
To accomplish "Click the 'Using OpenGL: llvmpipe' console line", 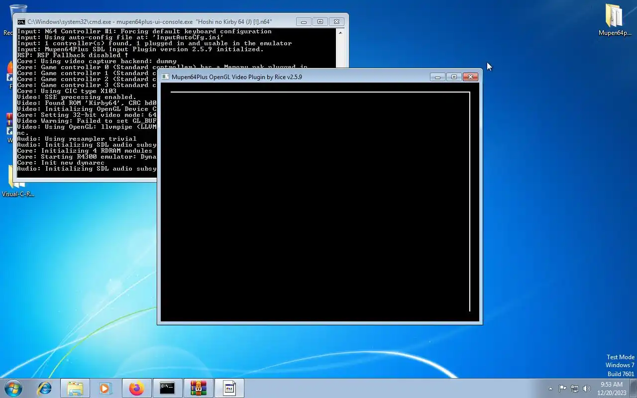I will pos(87,127).
